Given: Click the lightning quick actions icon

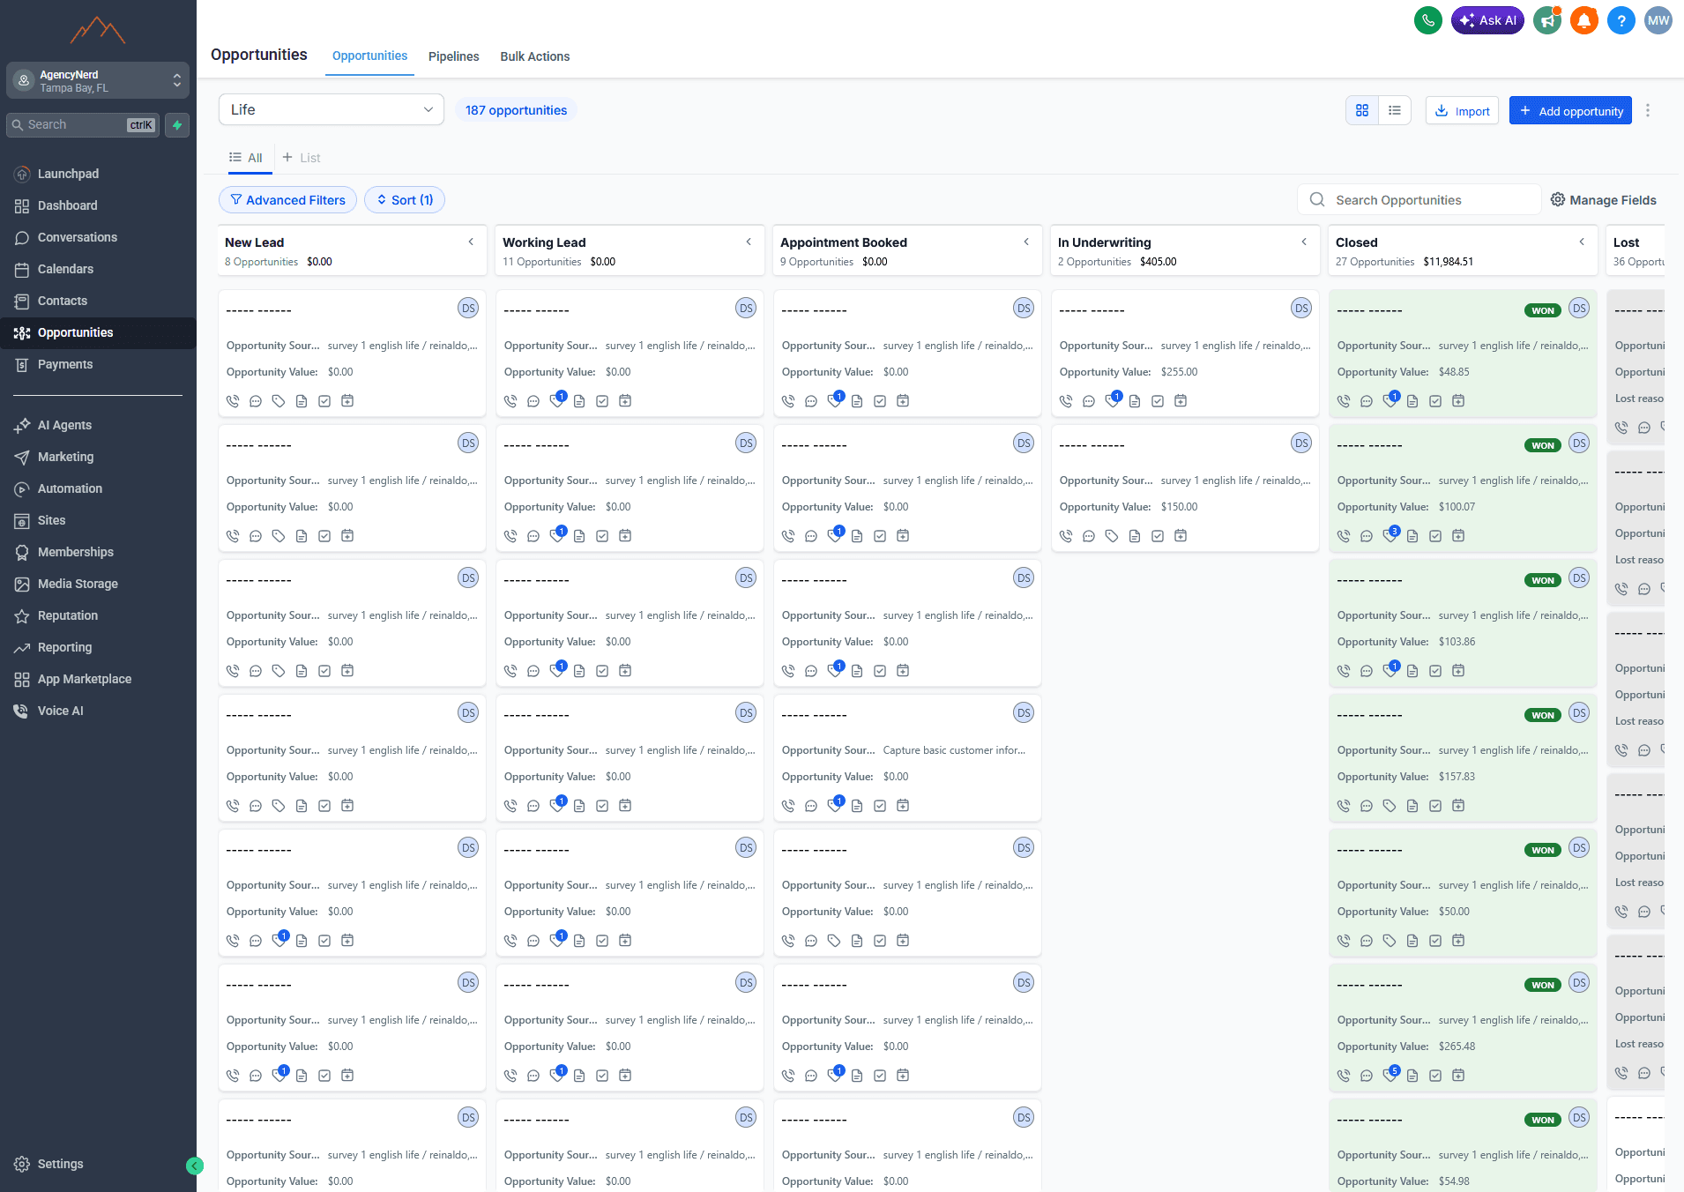Looking at the screenshot, I should point(177,125).
